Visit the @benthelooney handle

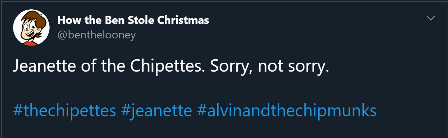[96, 35]
